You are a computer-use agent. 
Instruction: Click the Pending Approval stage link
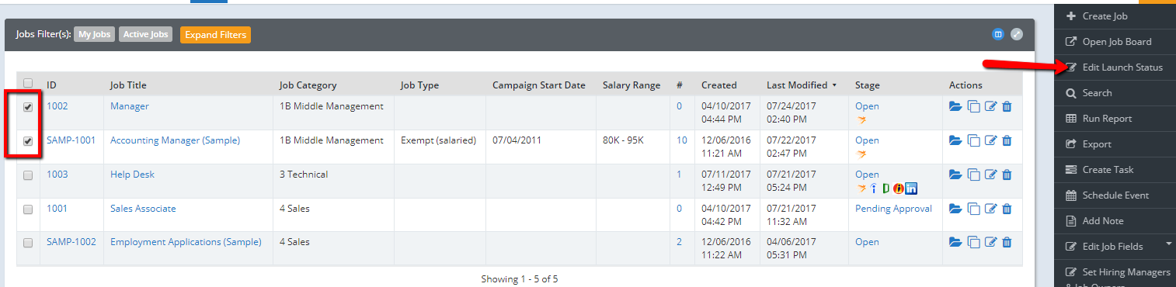pyautogui.click(x=893, y=209)
